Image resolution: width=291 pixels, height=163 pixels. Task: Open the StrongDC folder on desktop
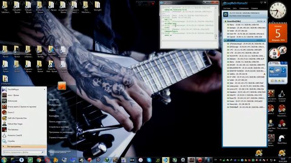coord(97,6)
